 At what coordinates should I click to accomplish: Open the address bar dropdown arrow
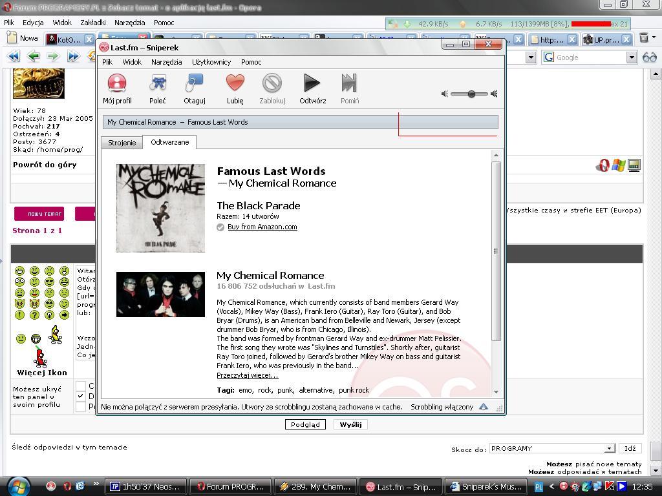coord(531,57)
